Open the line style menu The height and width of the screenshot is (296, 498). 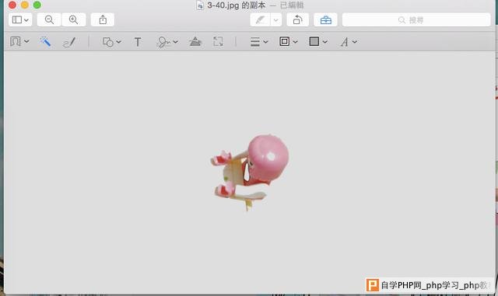pos(259,41)
